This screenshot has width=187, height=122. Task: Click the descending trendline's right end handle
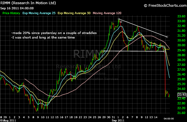tap(167, 37)
